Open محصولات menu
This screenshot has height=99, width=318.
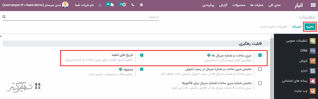tap(238, 5)
